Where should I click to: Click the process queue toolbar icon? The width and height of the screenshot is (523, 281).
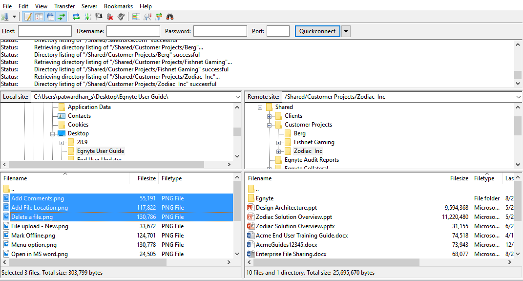coord(88,17)
